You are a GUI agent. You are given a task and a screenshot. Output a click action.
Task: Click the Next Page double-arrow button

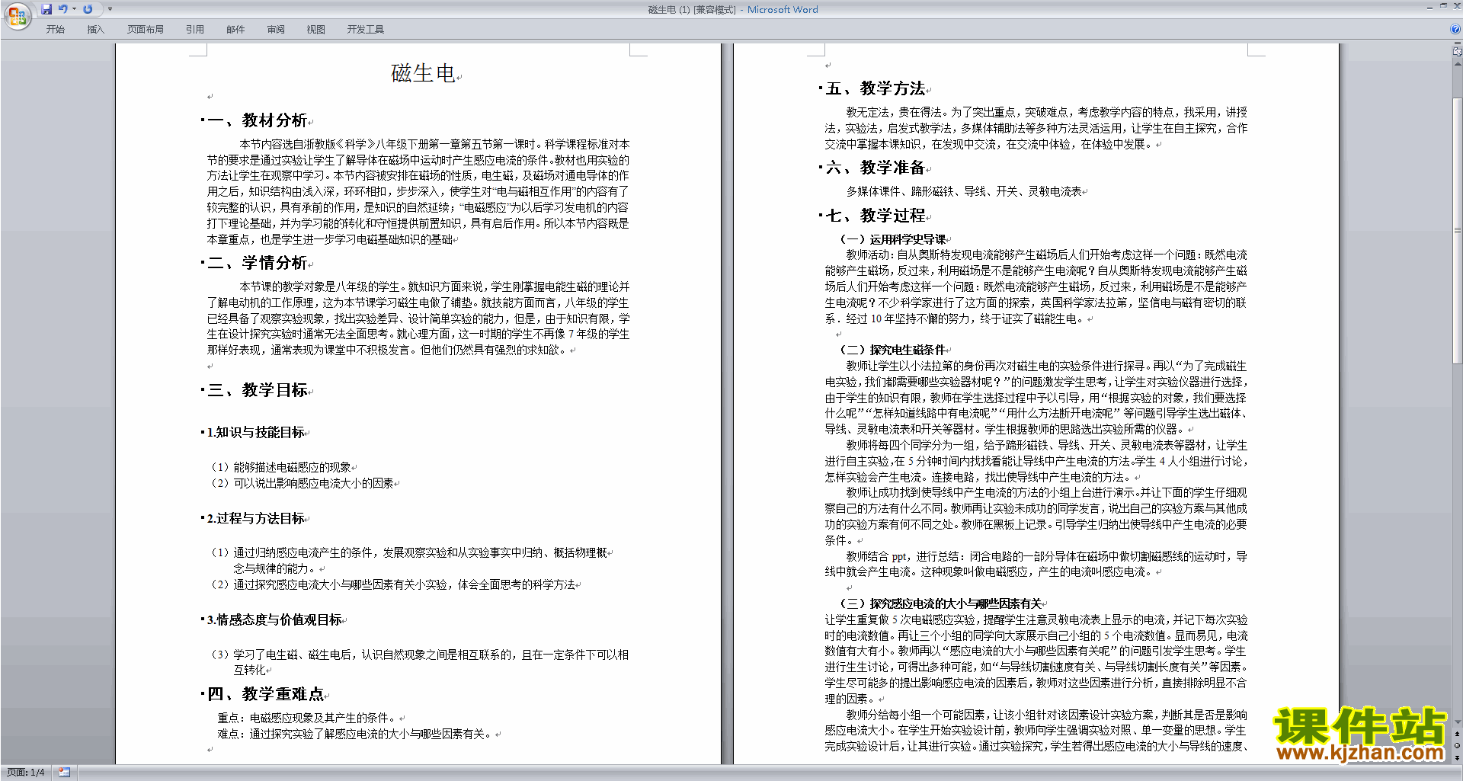tap(1458, 757)
